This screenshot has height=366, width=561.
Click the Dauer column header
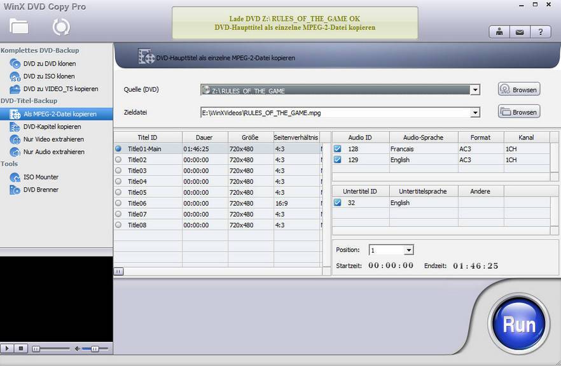(205, 137)
